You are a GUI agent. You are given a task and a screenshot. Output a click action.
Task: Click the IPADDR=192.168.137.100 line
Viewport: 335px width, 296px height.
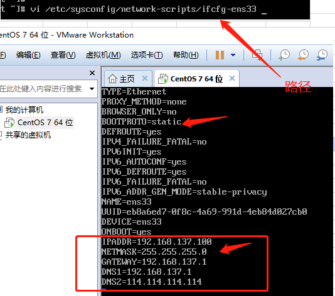coord(157,242)
